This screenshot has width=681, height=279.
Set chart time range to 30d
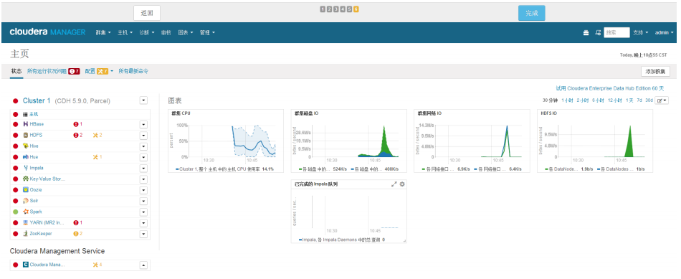pyautogui.click(x=649, y=100)
